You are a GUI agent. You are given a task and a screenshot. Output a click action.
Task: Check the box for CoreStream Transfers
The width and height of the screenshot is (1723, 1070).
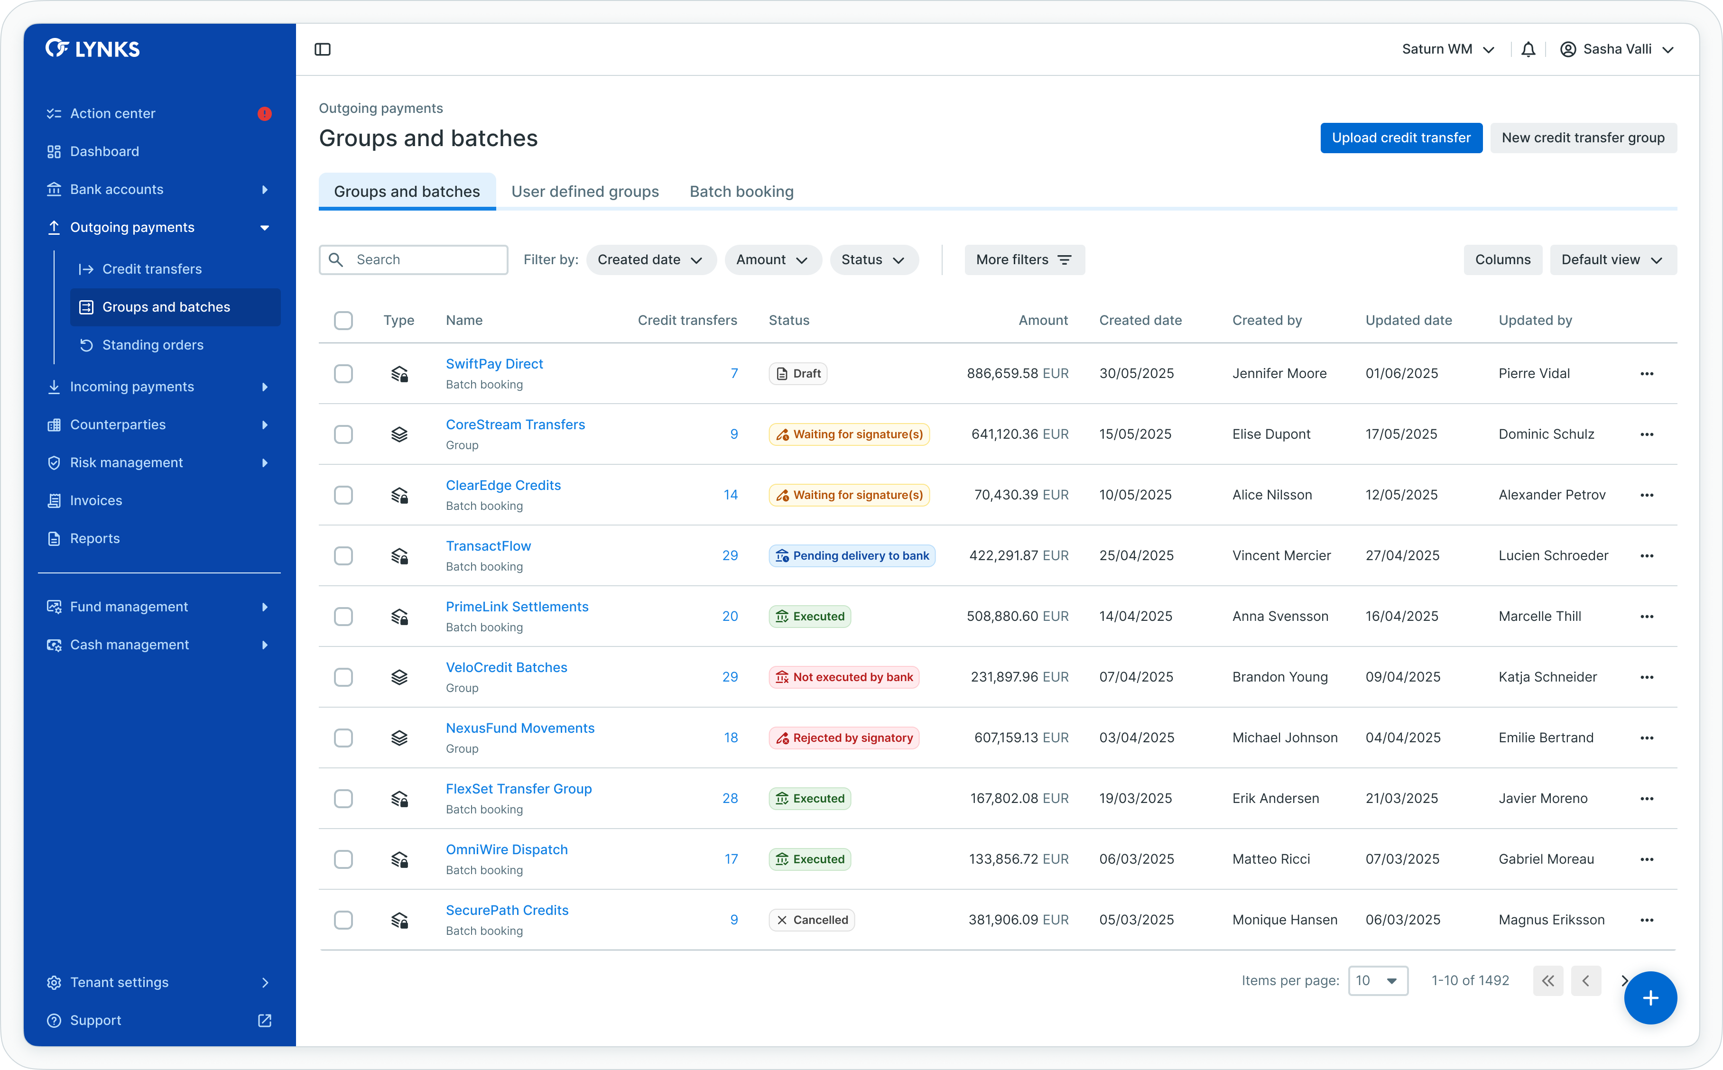(x=343, y=434)
